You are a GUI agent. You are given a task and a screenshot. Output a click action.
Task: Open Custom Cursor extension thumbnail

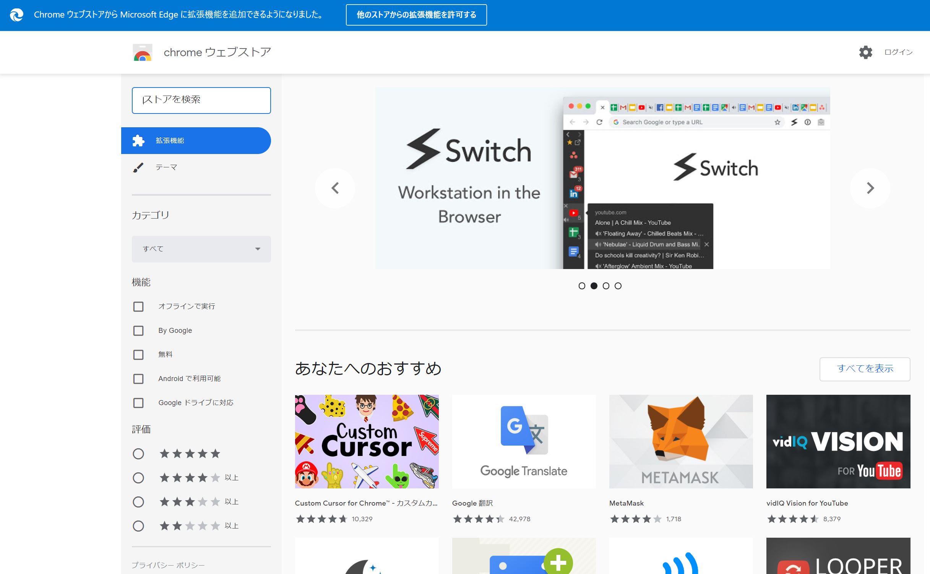click(367, 441)
